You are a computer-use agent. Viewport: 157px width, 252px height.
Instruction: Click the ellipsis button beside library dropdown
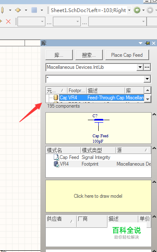tap(147, 67)
